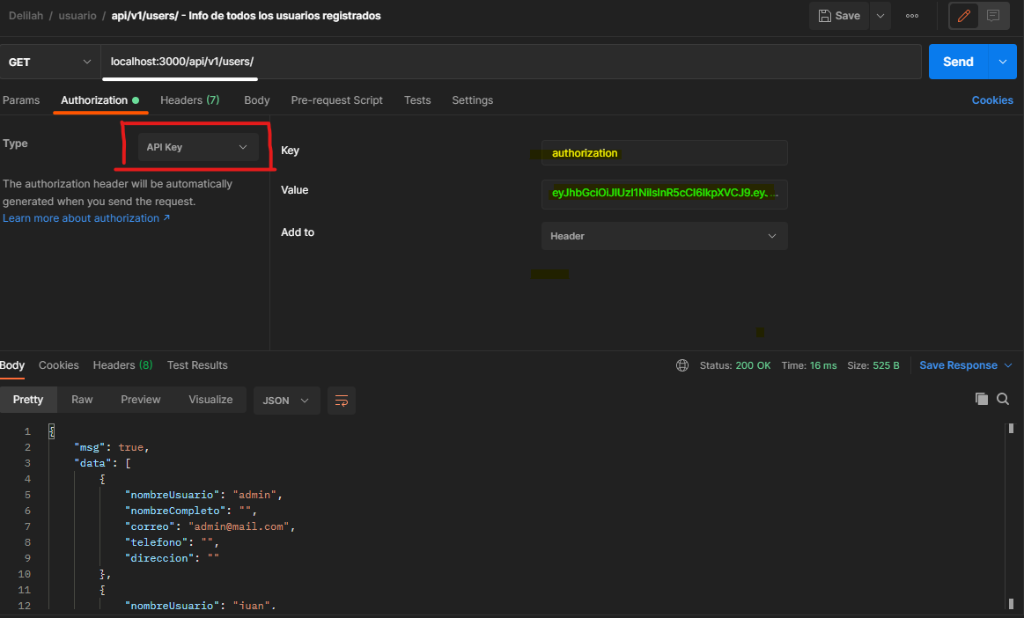Click the Delilah breadcrumb

coord(26,16)
